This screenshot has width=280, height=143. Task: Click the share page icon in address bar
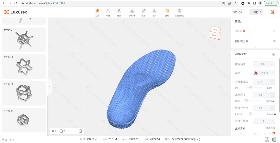[230, 3]
